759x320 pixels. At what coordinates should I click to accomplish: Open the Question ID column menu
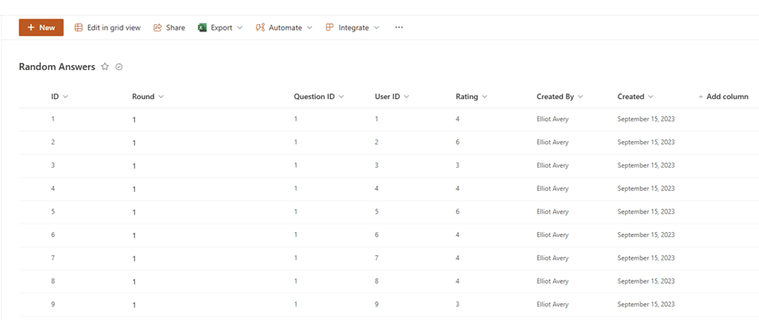(319, 97)
